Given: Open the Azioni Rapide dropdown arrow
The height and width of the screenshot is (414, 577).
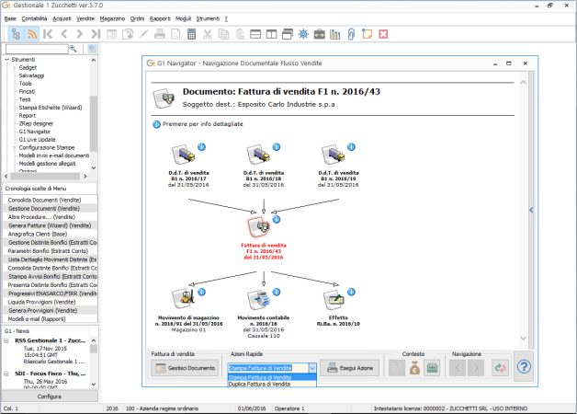Looking at the screenshot, I should point(312,368).
